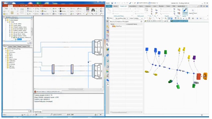Viewport: 212px width, 119px height.
Task: Open the Analysis menu in Capital
Action: [29, 6]
